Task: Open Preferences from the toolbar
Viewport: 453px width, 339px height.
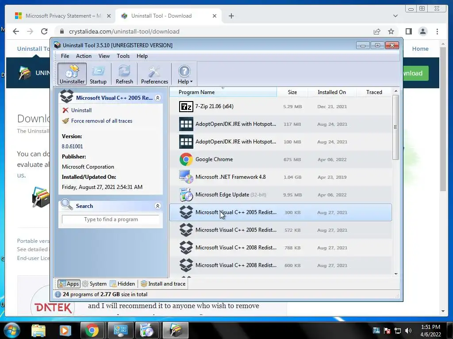Action: click(x=154, y=74)
